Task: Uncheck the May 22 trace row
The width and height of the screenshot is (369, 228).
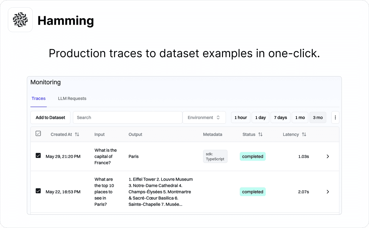Action: (x=38, y=191)
